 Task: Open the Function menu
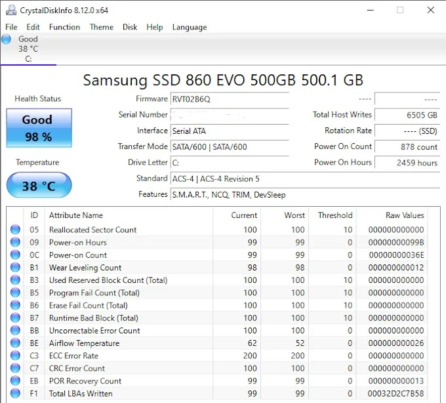(64, 27)
